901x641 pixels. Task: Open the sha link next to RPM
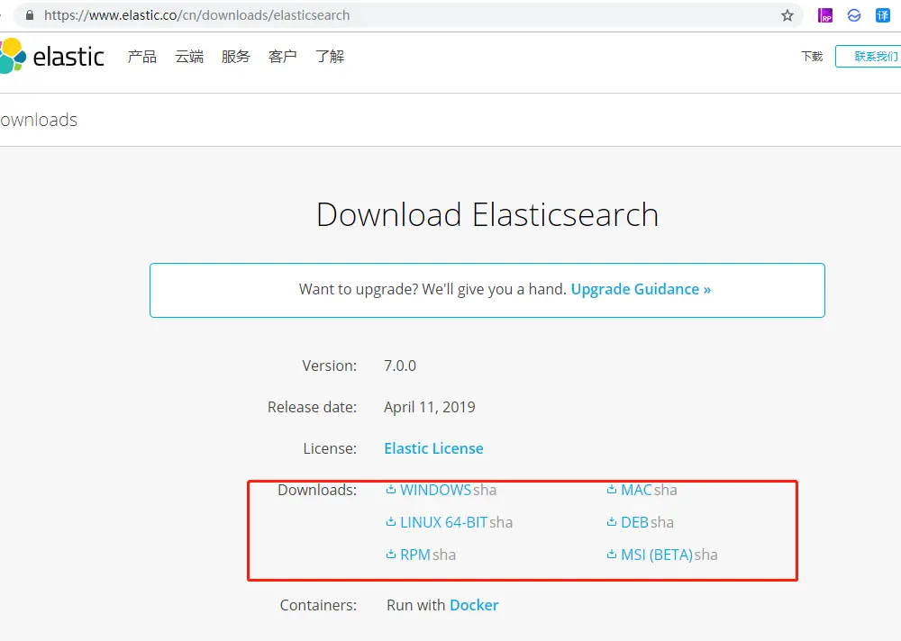click(444, 555)
